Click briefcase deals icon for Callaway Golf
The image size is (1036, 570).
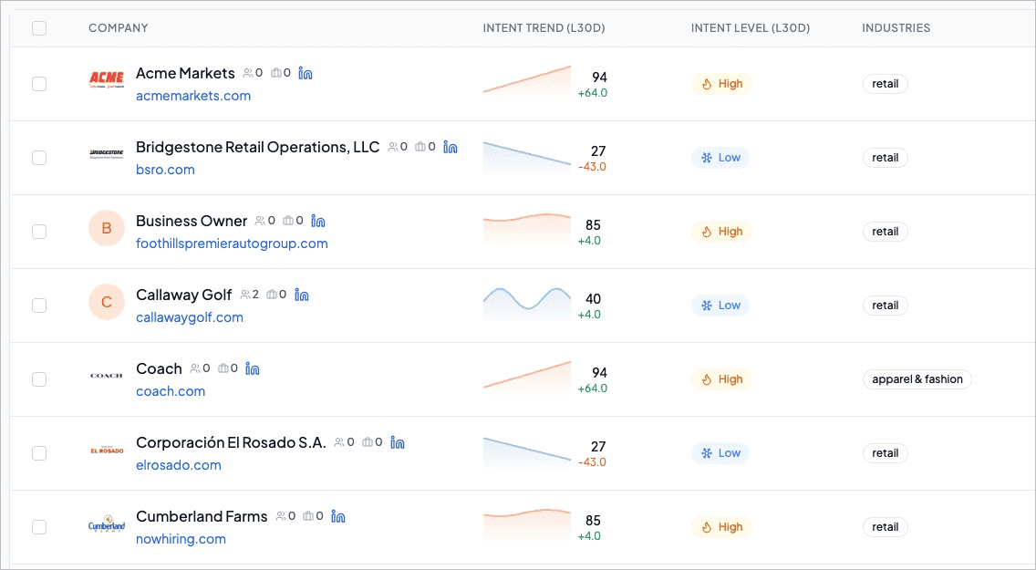click(272, 295)
